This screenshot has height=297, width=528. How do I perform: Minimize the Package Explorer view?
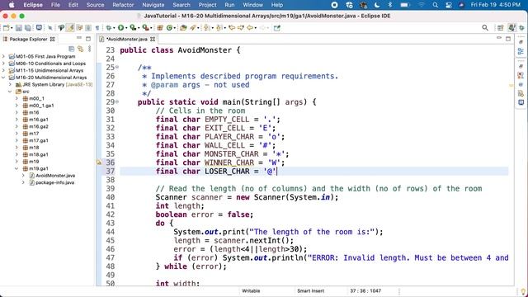pos(79,39)
